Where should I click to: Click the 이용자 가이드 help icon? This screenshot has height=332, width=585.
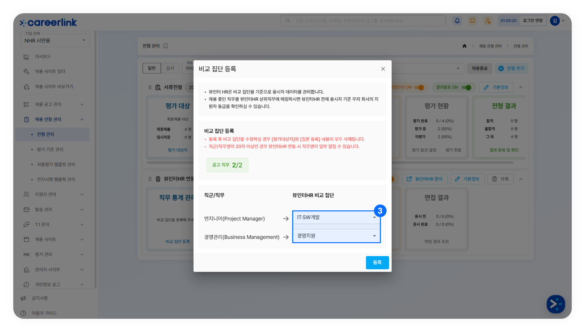(23, 313)
